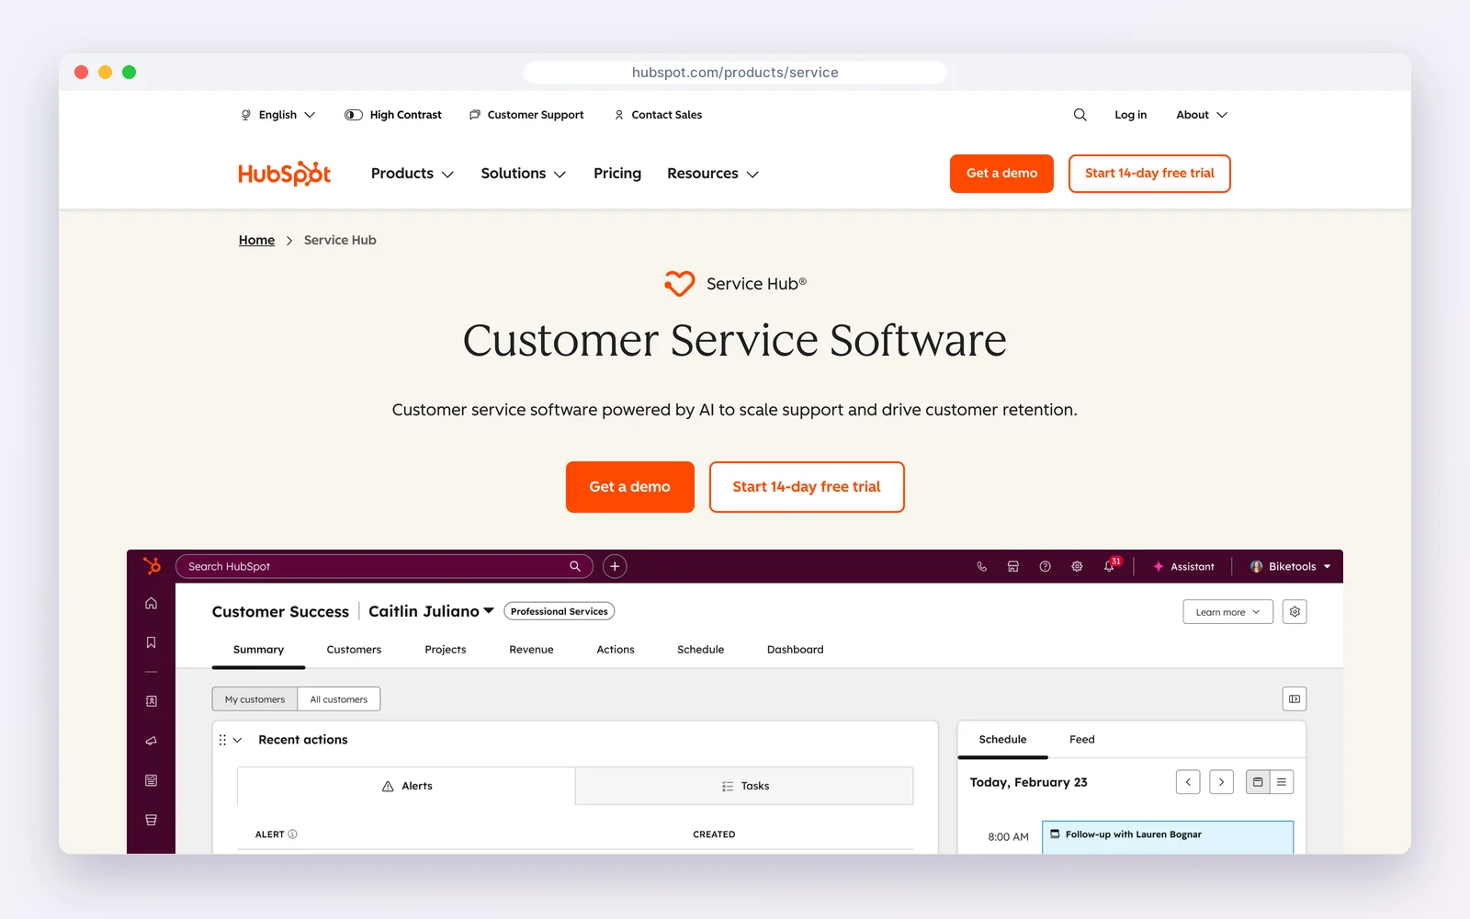Screen dimensions: 1470x919
Task: Expand the About menu
Action: 1202,115
